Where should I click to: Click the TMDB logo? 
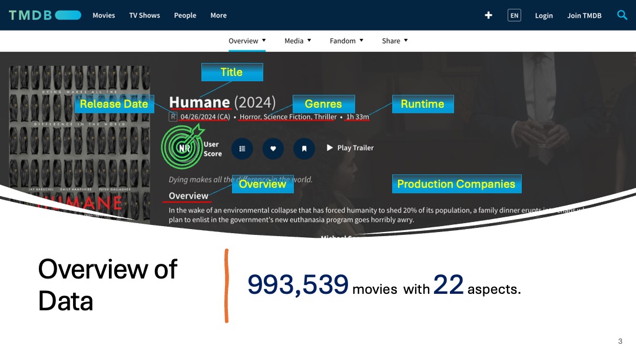tap(45, 15)
